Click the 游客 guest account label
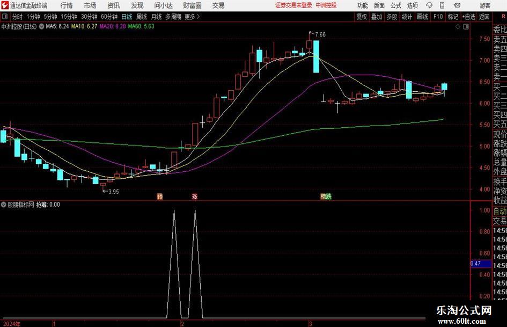The image size is (507, 327). pos(484,5)
